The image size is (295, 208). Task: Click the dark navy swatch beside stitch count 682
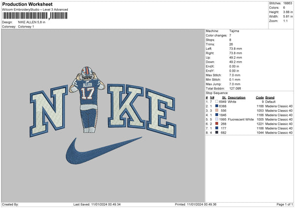pyautogui.click(x=217, y=132)
